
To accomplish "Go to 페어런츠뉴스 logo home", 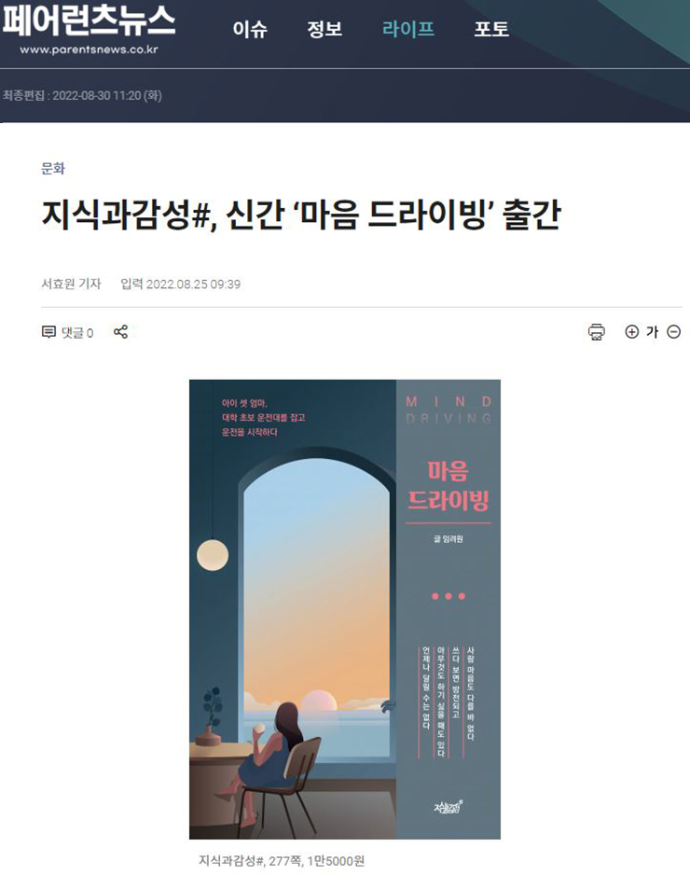I will tap(89, 21).
